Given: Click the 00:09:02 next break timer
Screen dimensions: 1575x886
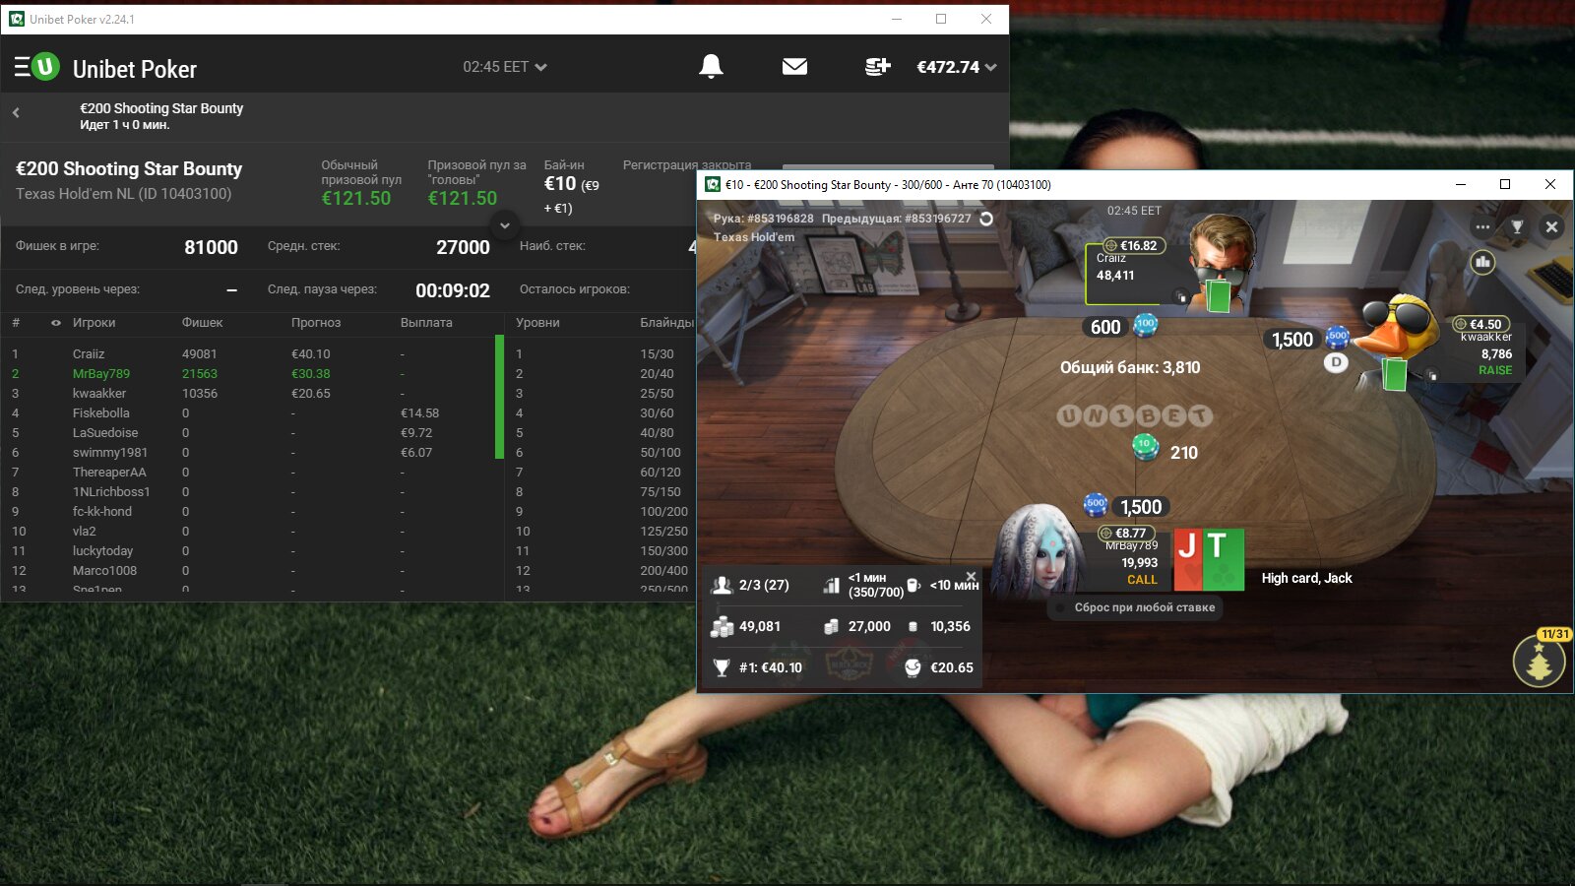Looking at the screenshot, I should [x=453, y=290].
